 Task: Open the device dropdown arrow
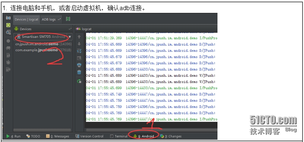coord(69,37)
